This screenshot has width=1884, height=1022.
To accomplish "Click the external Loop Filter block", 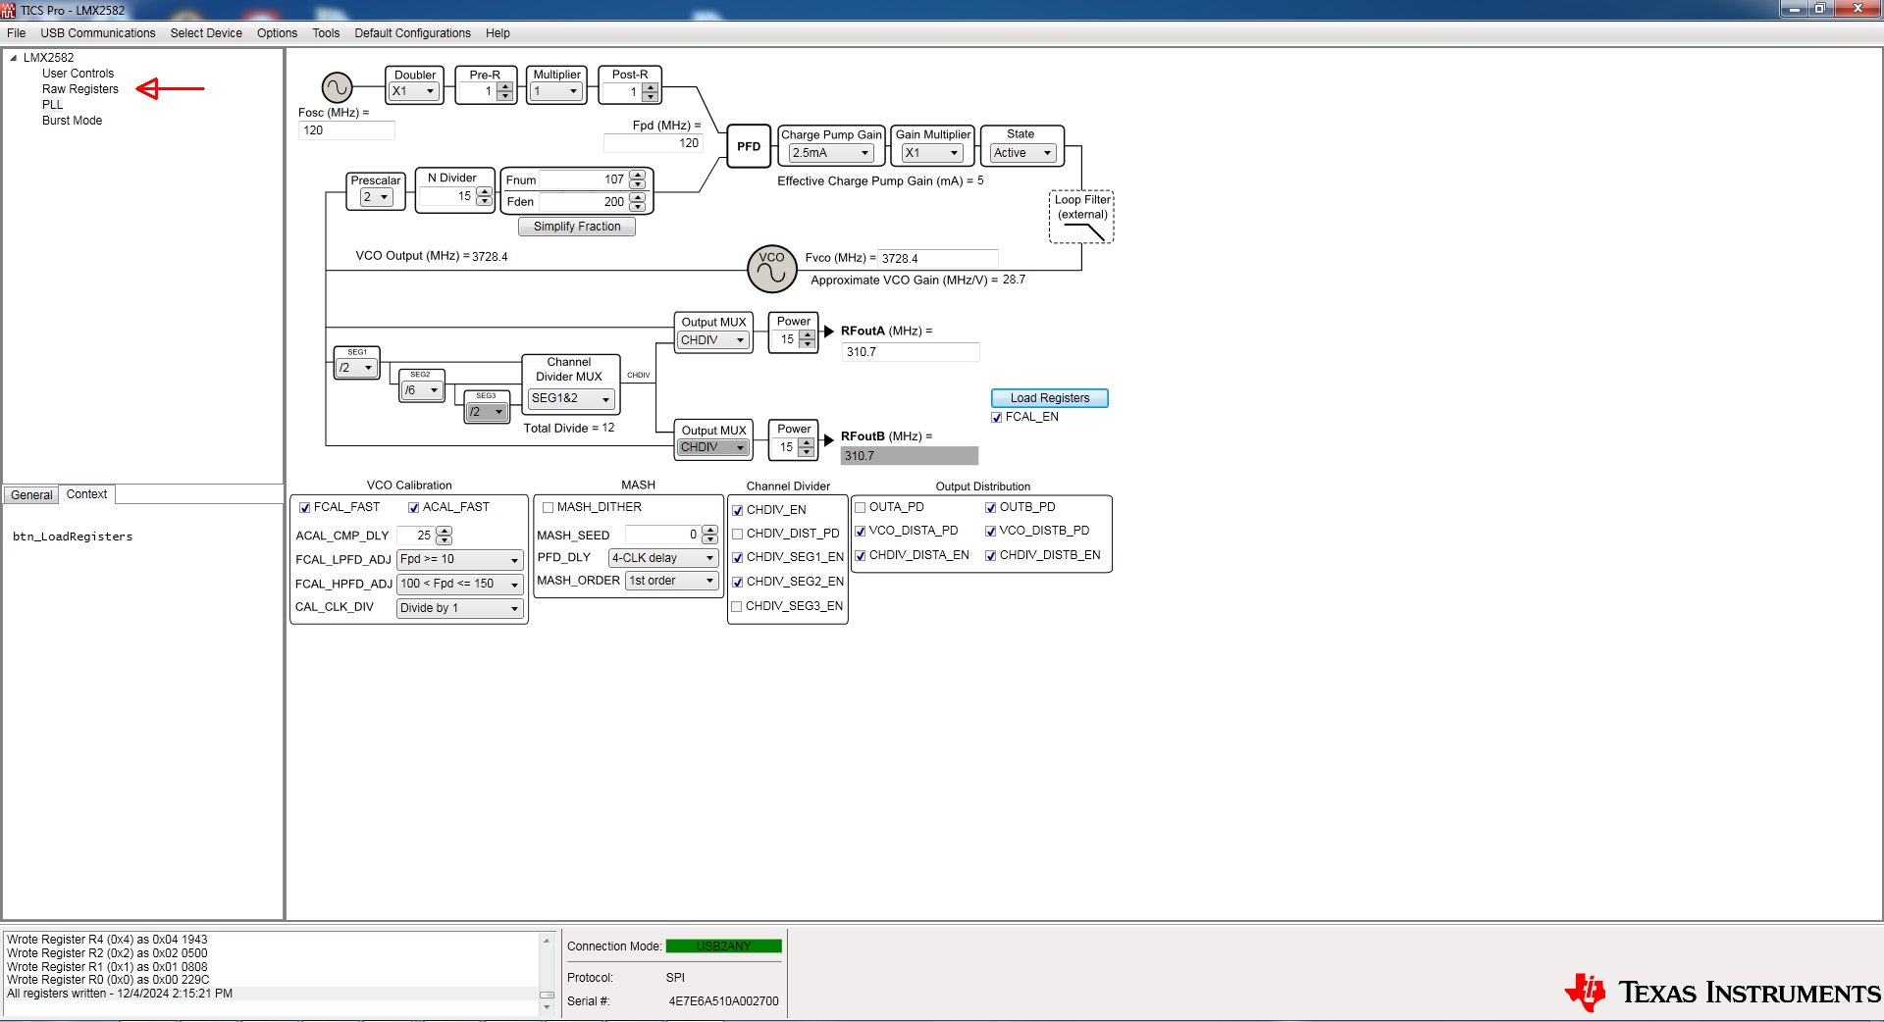I will [x=1081, y=217].
